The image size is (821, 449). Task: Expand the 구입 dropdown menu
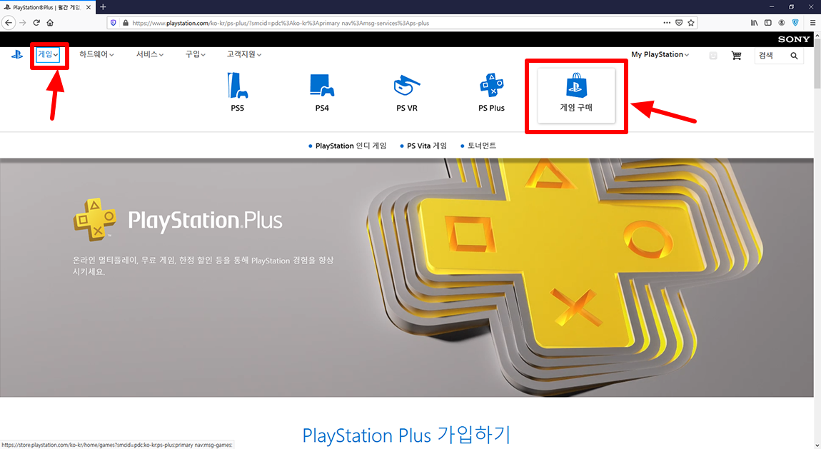[195, 54]
